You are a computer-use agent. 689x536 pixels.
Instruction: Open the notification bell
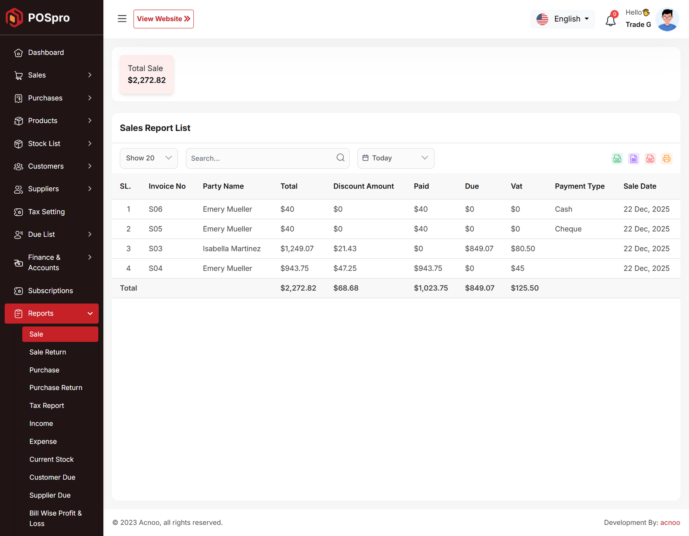[611, 20]
